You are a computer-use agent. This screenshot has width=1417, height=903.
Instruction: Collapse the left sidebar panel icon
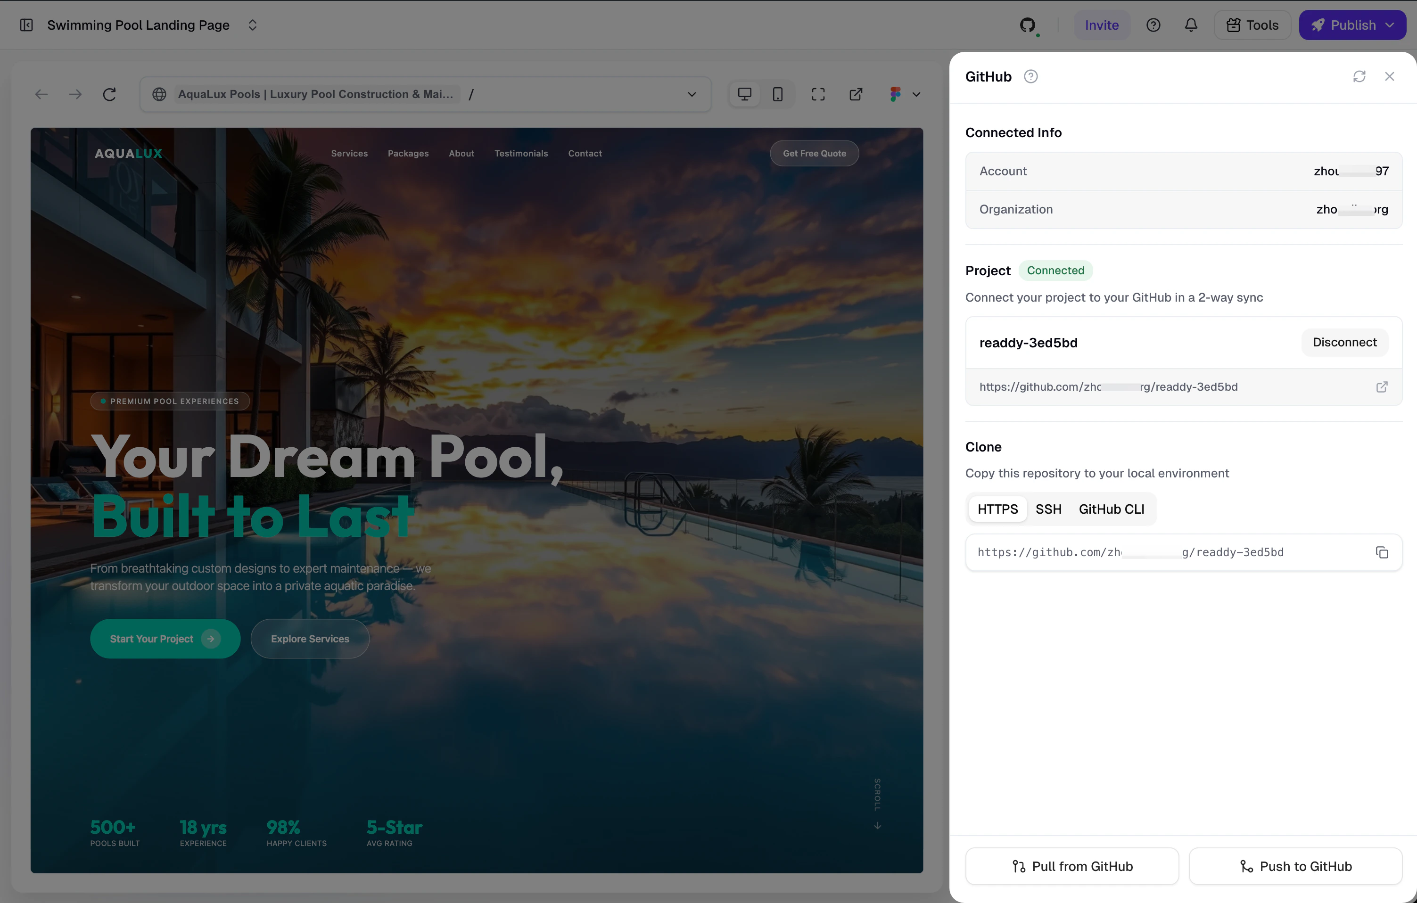click(x=26, y=25)
